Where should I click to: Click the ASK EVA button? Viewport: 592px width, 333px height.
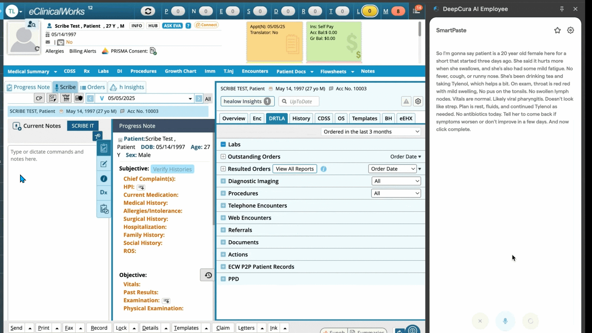coord(172,26)
